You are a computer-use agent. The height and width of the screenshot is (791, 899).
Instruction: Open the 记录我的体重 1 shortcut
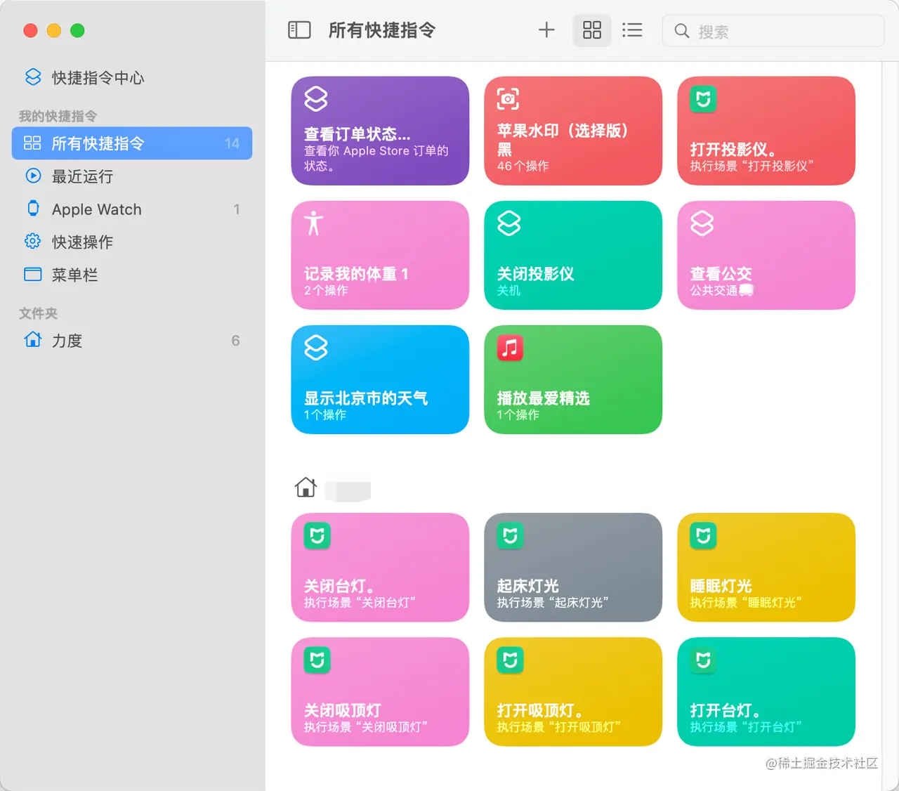(x=380, y=255)
